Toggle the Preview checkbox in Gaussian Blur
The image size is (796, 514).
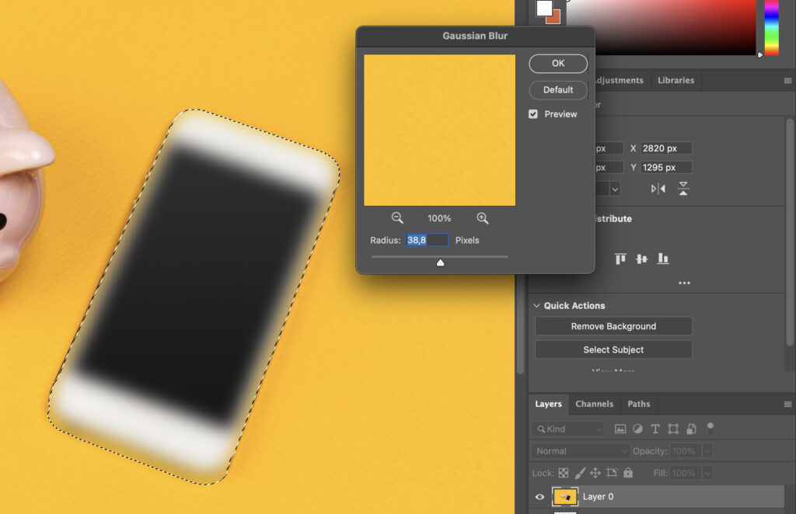(532, 113)
